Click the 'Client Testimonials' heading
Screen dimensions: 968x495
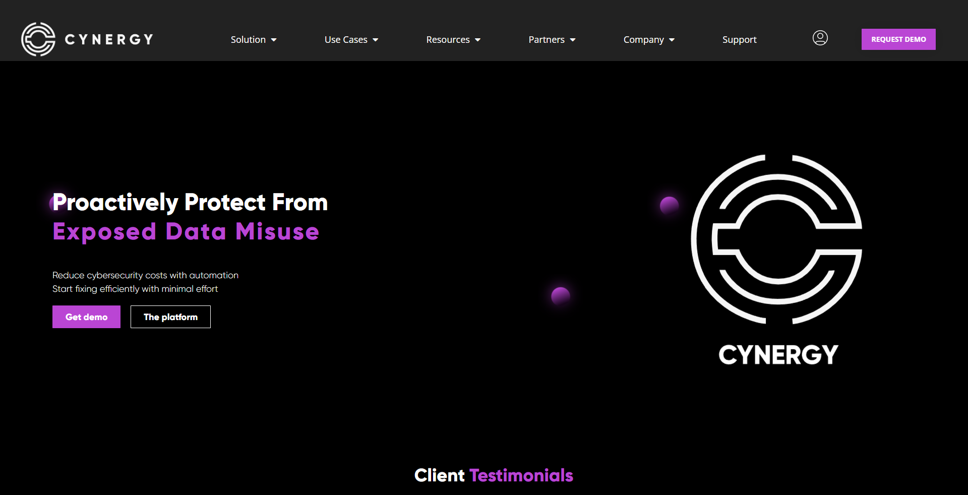(x=494, y=475)
